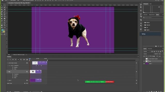Select the Zoom tool
This screenshot has width=165, height=92.
[x=5, y=25]
